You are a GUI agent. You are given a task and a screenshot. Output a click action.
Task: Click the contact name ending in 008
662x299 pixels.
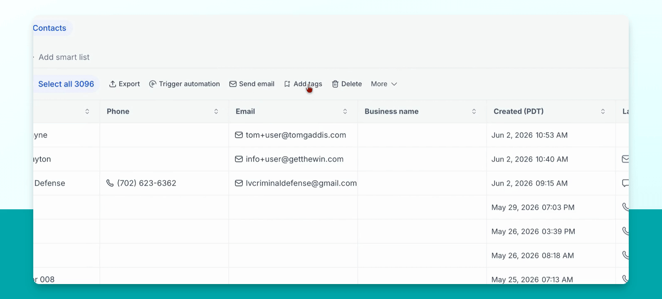point(44,279)
